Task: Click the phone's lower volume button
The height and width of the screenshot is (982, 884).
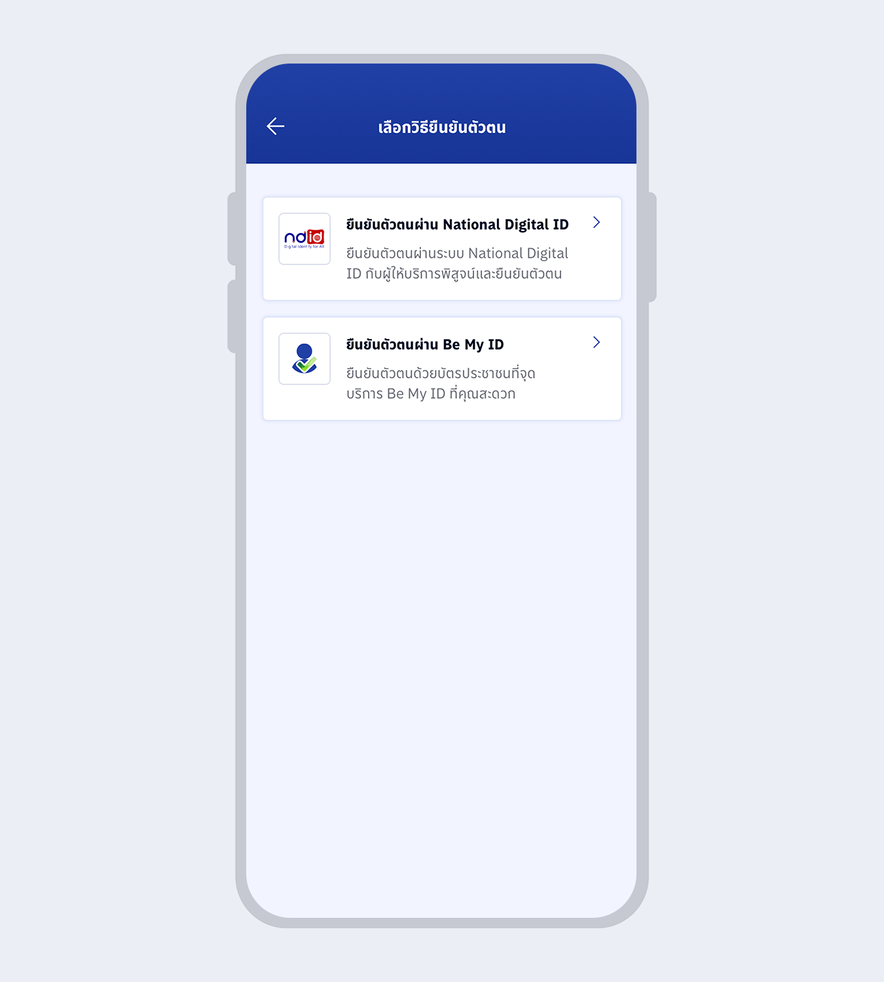Action: (x=232, y=317)
